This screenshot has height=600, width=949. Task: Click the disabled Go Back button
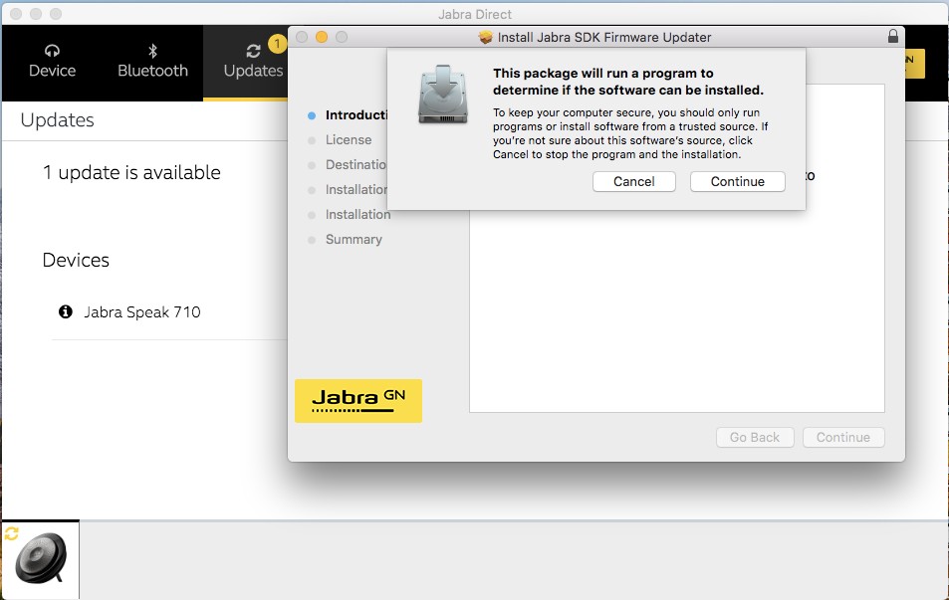coord(755,437)
